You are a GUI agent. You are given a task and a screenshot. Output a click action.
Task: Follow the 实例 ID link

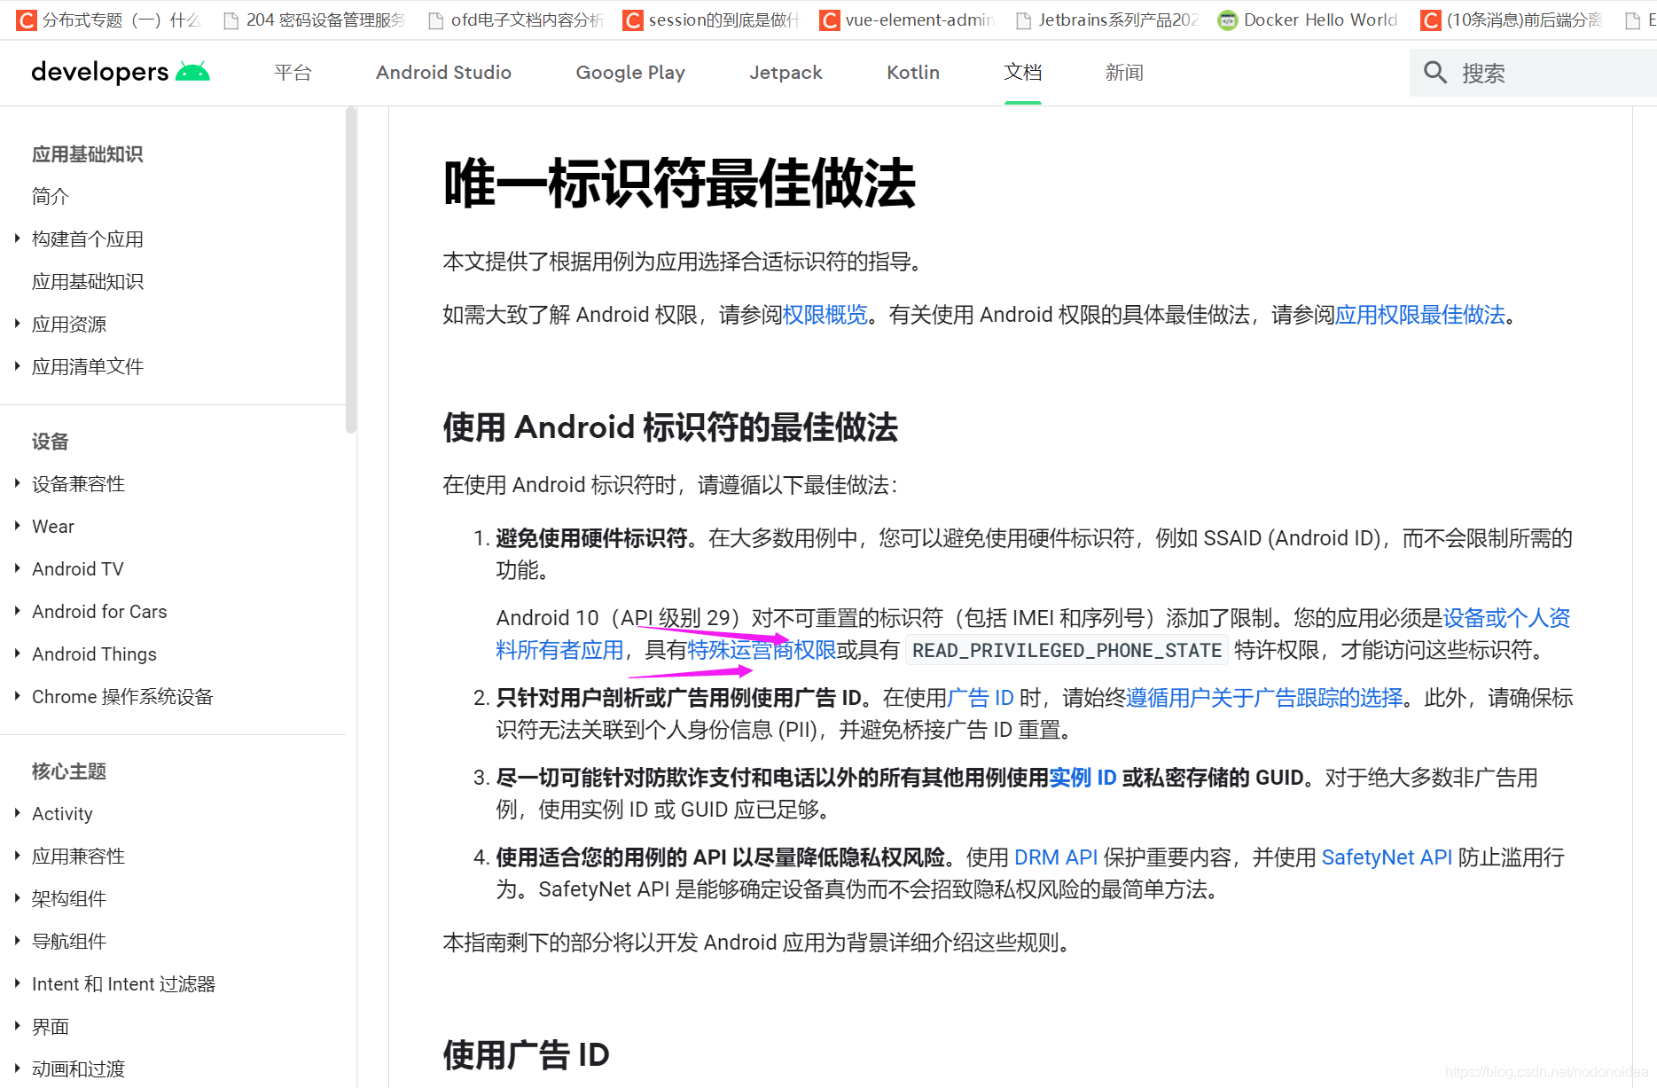coord(1083,778)
